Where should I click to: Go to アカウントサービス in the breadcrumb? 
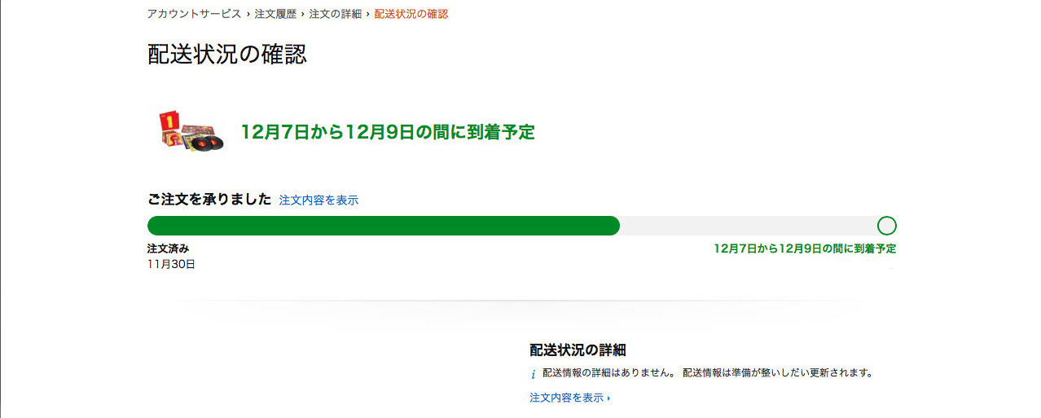pos(194,14)
